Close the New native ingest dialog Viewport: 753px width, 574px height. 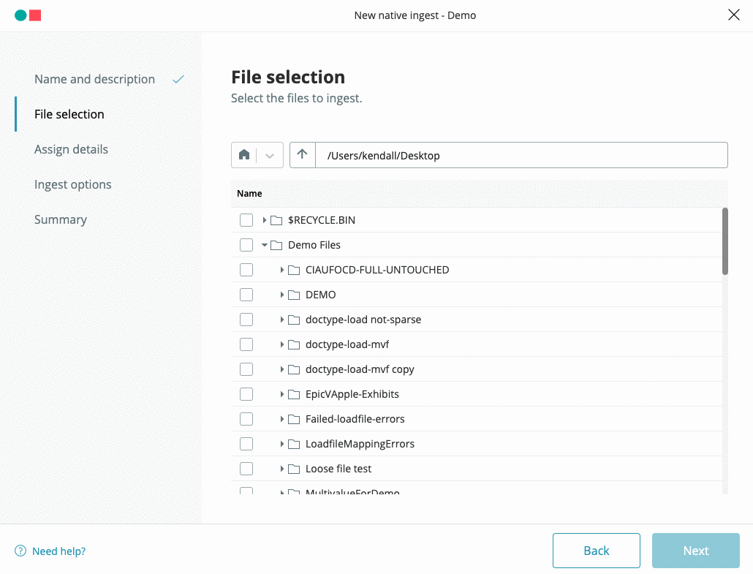(734, 15)
